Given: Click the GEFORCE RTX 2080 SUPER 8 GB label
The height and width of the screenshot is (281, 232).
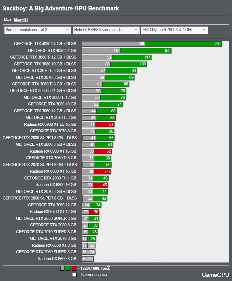Looking at the screenshot, I should click(46, 218).
